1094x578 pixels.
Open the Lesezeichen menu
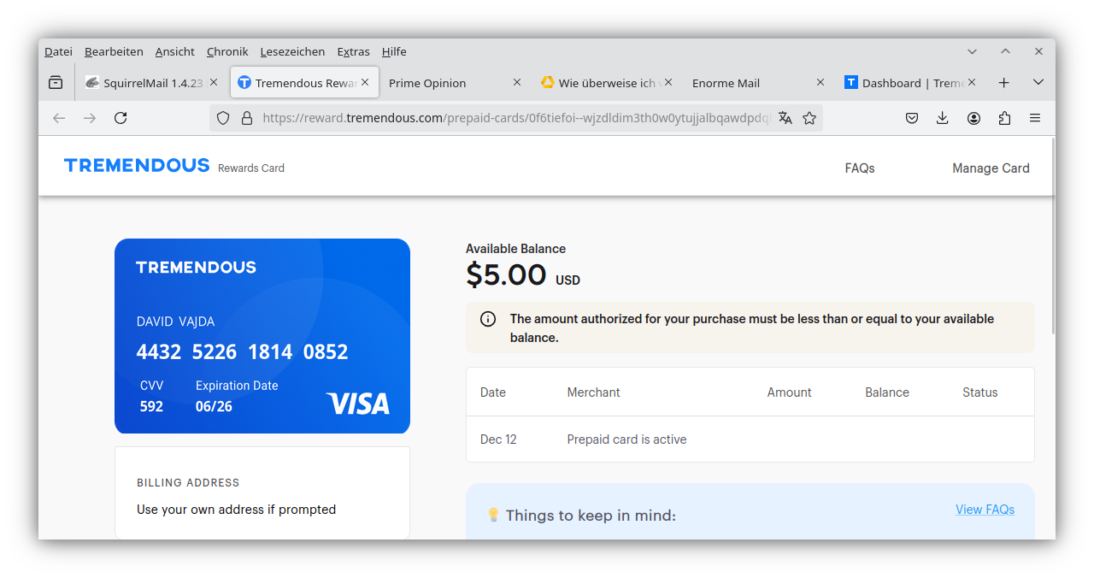(x=292, y=52)
